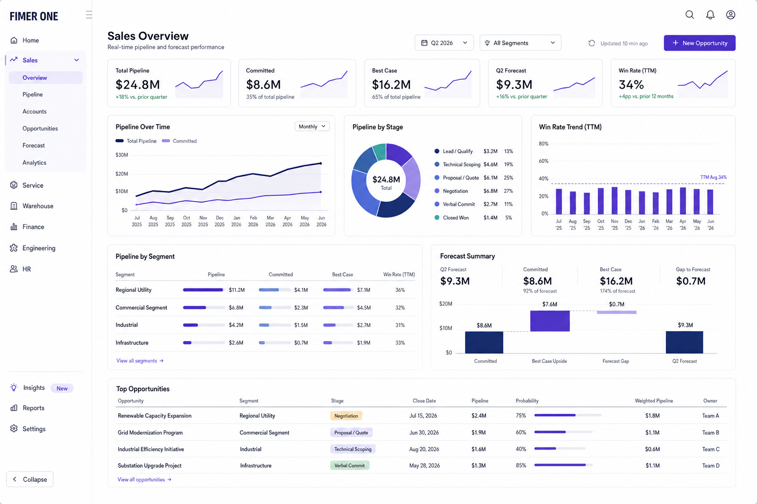Follow the View all opportunities link
757x504 pixels.
pos(144,479)
